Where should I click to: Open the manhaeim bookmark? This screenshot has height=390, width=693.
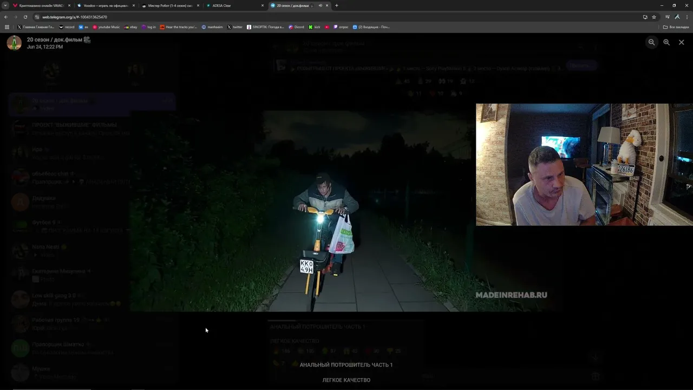pos(212,27)
